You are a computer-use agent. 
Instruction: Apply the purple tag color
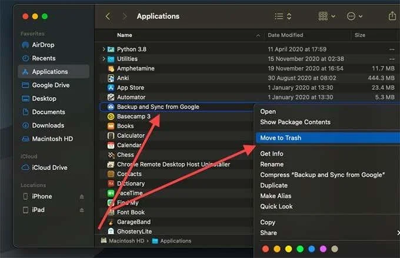(x=323, y=249)
